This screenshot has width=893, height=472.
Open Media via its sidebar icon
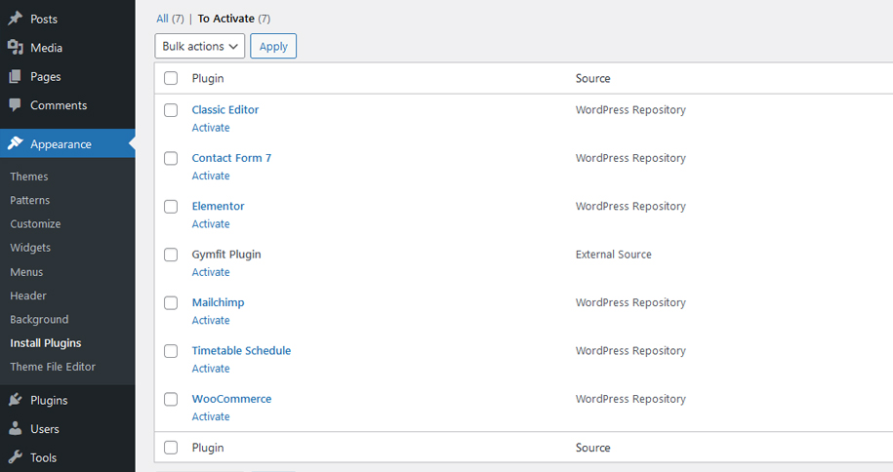tap(16, 48)
